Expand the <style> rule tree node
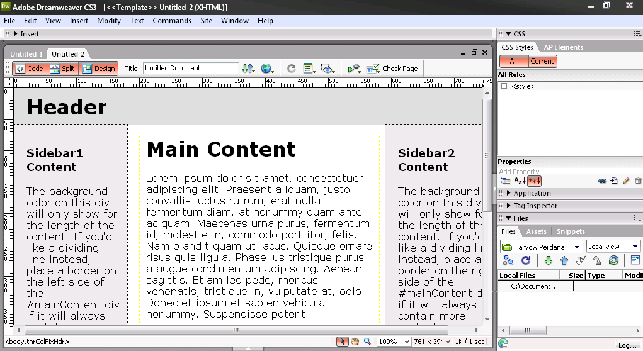Viewport: 643px width, 351px height. pyautogui.click(x=504, y=86)
